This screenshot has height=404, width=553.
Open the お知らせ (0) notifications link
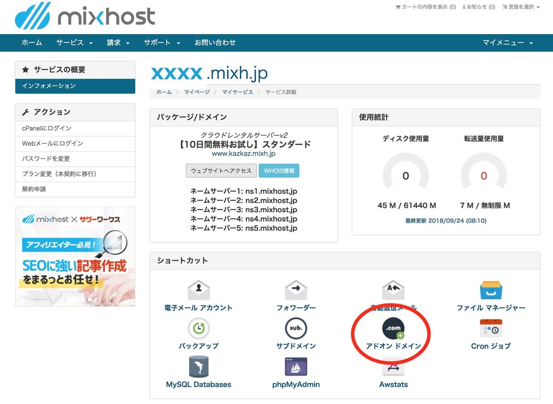click(479, 7)
